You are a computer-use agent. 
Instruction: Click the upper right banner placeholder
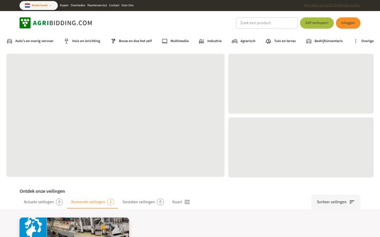pyautogui.click(x=301, y=84)
